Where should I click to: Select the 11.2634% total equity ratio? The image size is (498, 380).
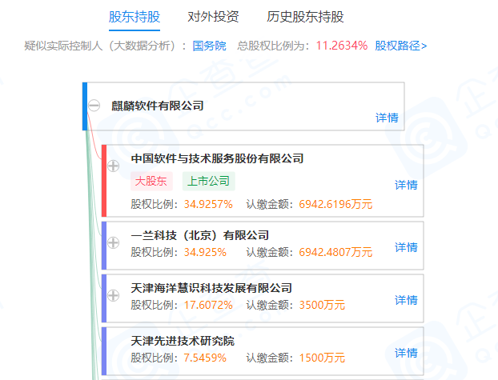pos(342,46)
